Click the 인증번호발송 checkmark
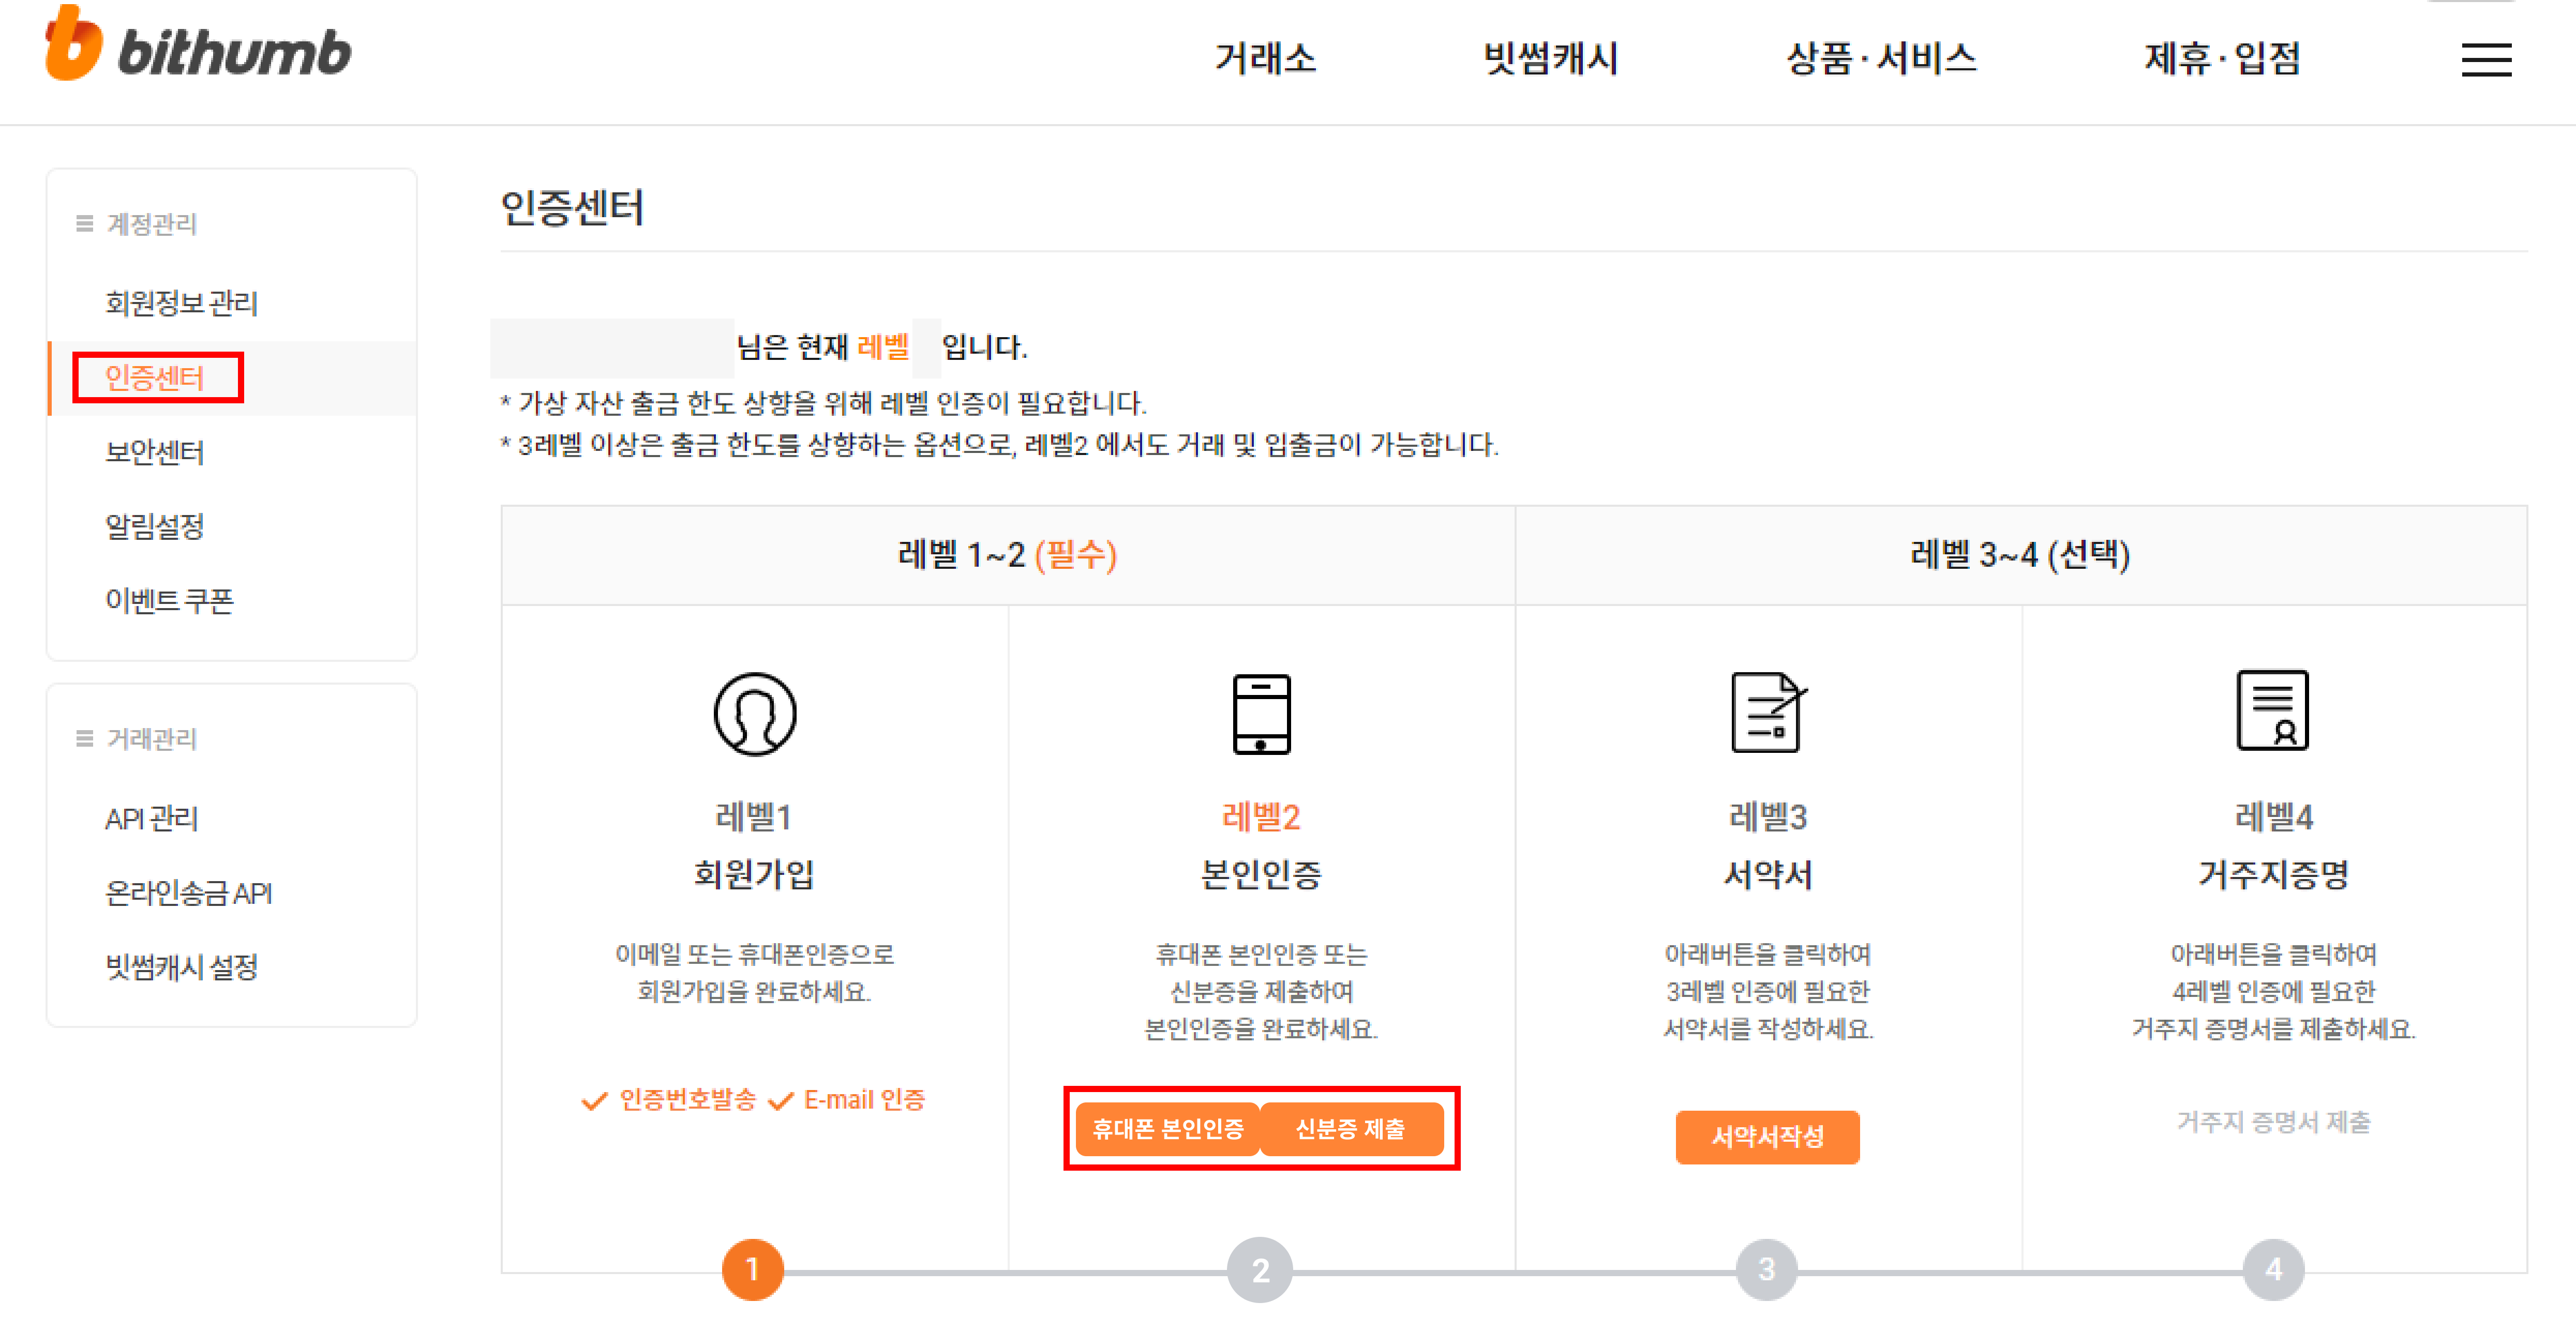Viewport: 2576px width, 1332px height. point(594,1100)
